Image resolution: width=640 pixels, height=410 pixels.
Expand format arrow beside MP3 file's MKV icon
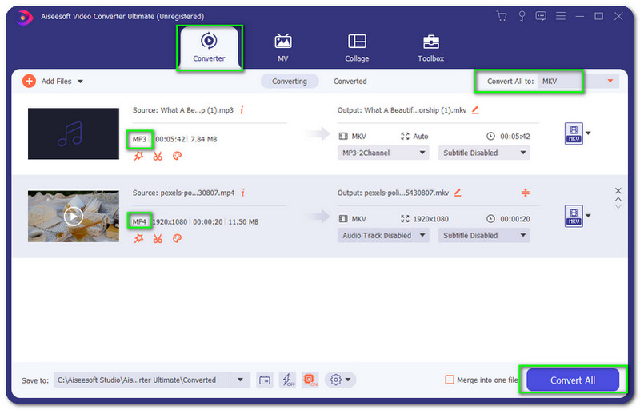[x=588, y=133]
